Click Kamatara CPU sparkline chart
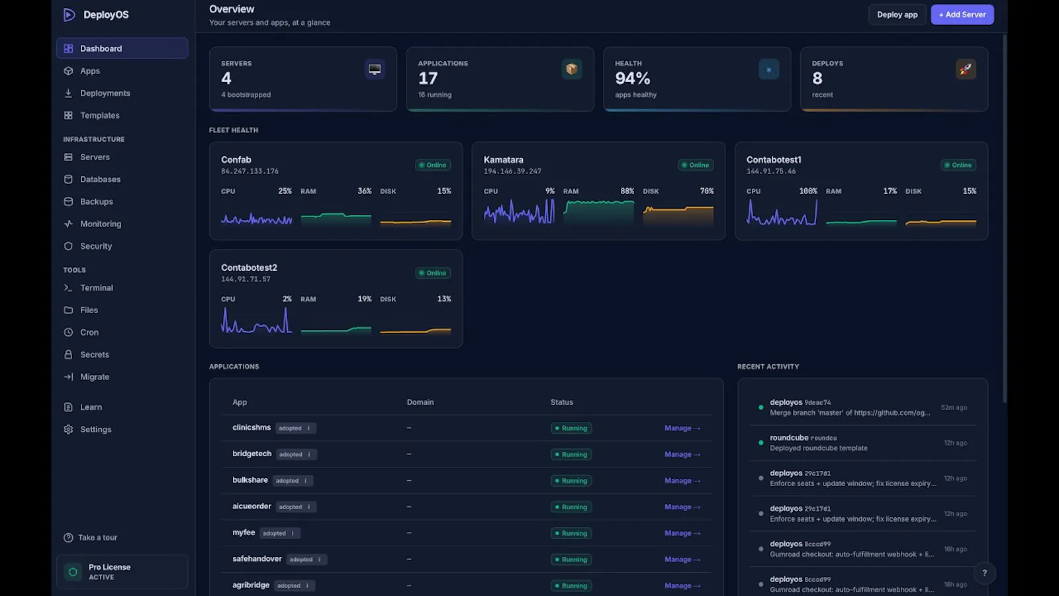1059x596 pixels. [519, 212]
